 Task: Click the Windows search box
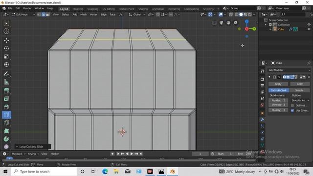click(44, 172)
